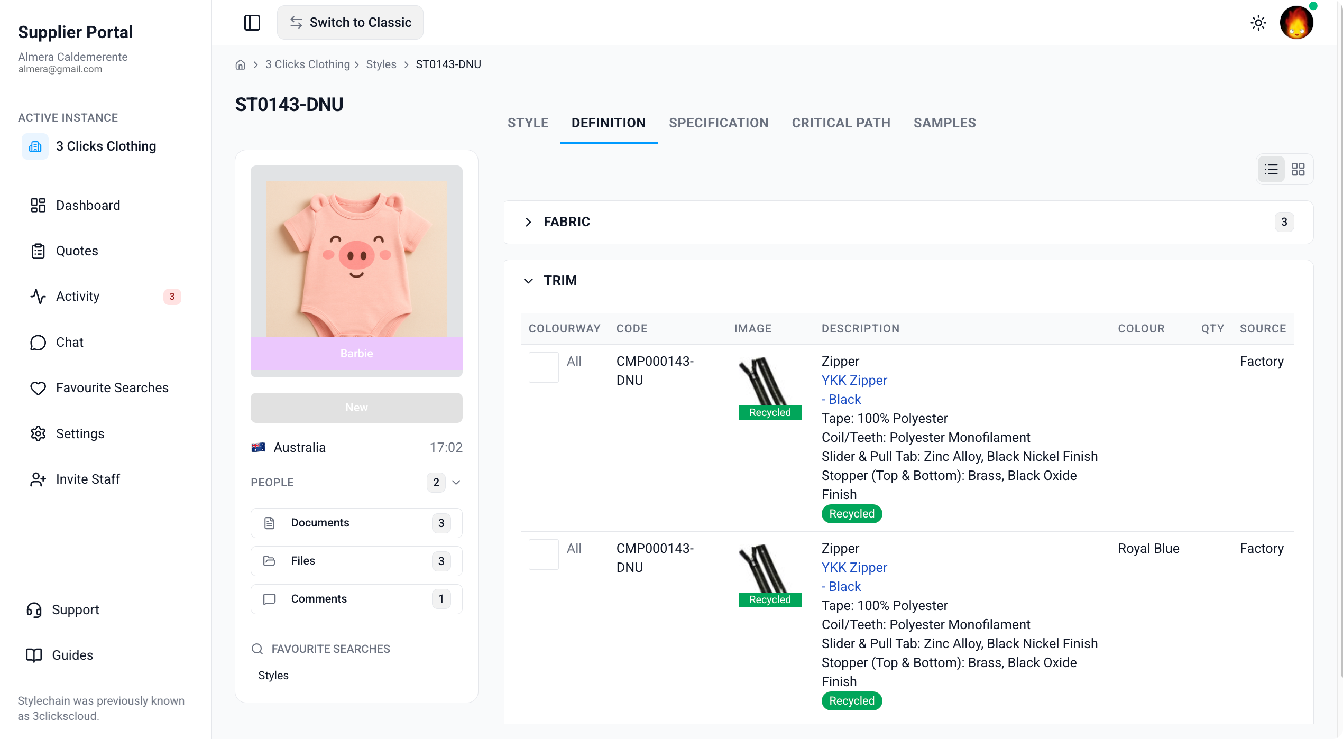The height and width of the screenshot is (739, 1343).
Task: Click the COLOURWAY column header
Action: (x=565, y=329)
